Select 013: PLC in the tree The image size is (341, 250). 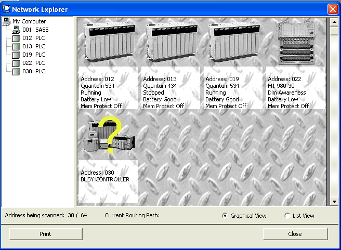pos(34,46)
